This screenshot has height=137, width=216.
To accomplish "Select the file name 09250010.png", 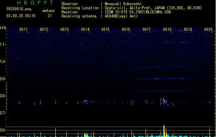I will [x=19, y=9].
